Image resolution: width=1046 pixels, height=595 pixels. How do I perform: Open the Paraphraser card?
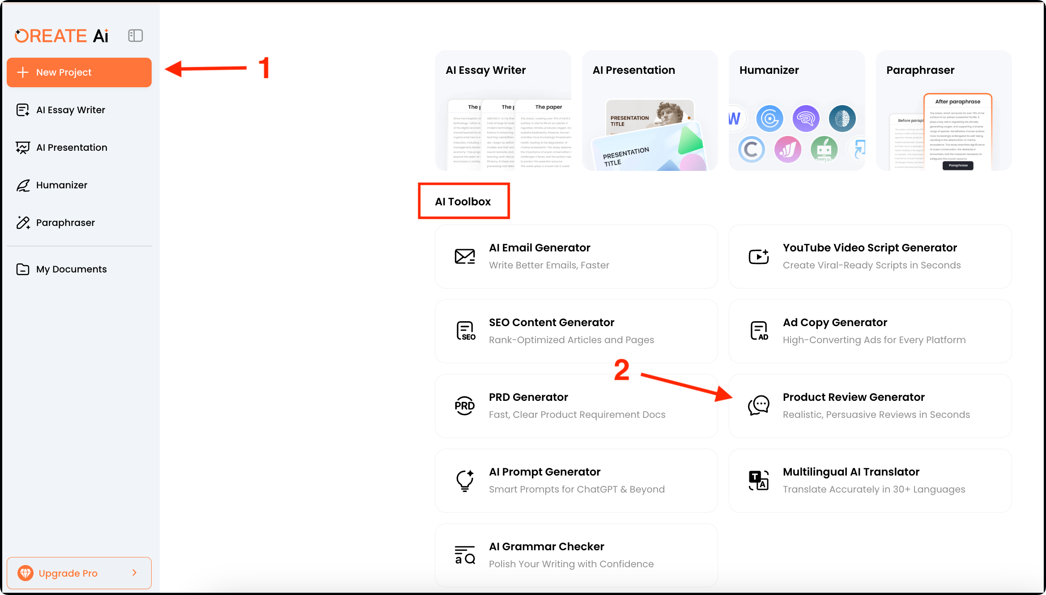click(944, 110)
